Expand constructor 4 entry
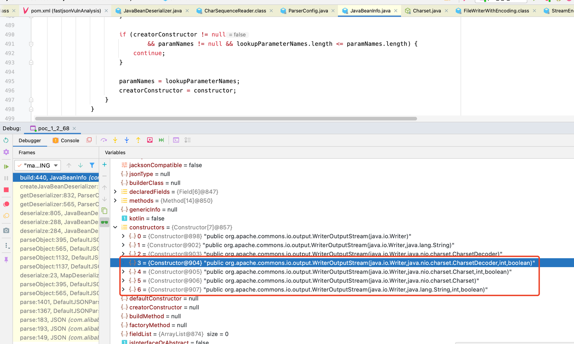 point(123,272)
